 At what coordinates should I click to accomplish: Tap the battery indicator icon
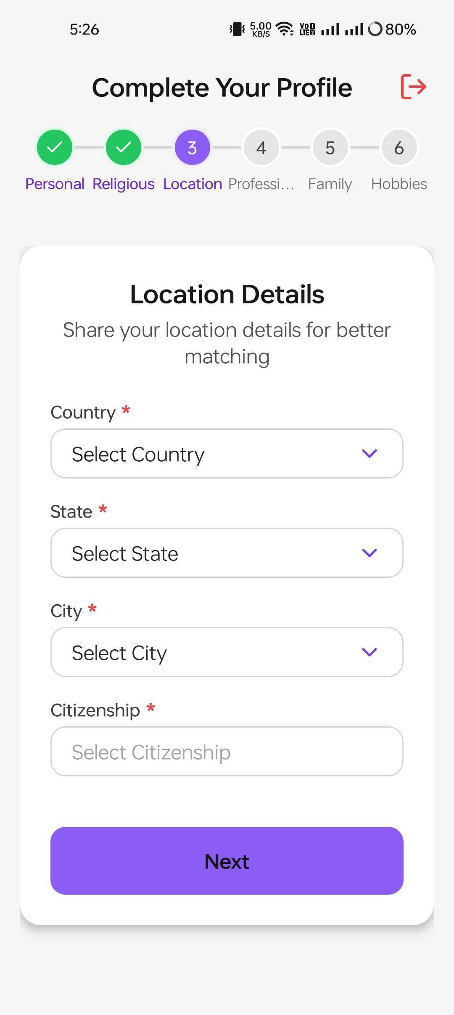[375, 29]
